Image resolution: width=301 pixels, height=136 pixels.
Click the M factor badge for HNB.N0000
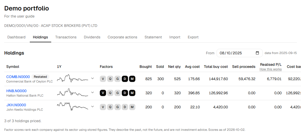(132, 93)
